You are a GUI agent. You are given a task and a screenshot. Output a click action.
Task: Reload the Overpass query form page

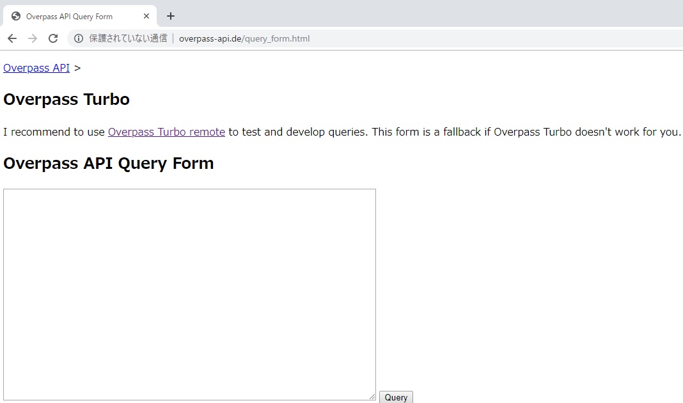[x=53, y=38]
